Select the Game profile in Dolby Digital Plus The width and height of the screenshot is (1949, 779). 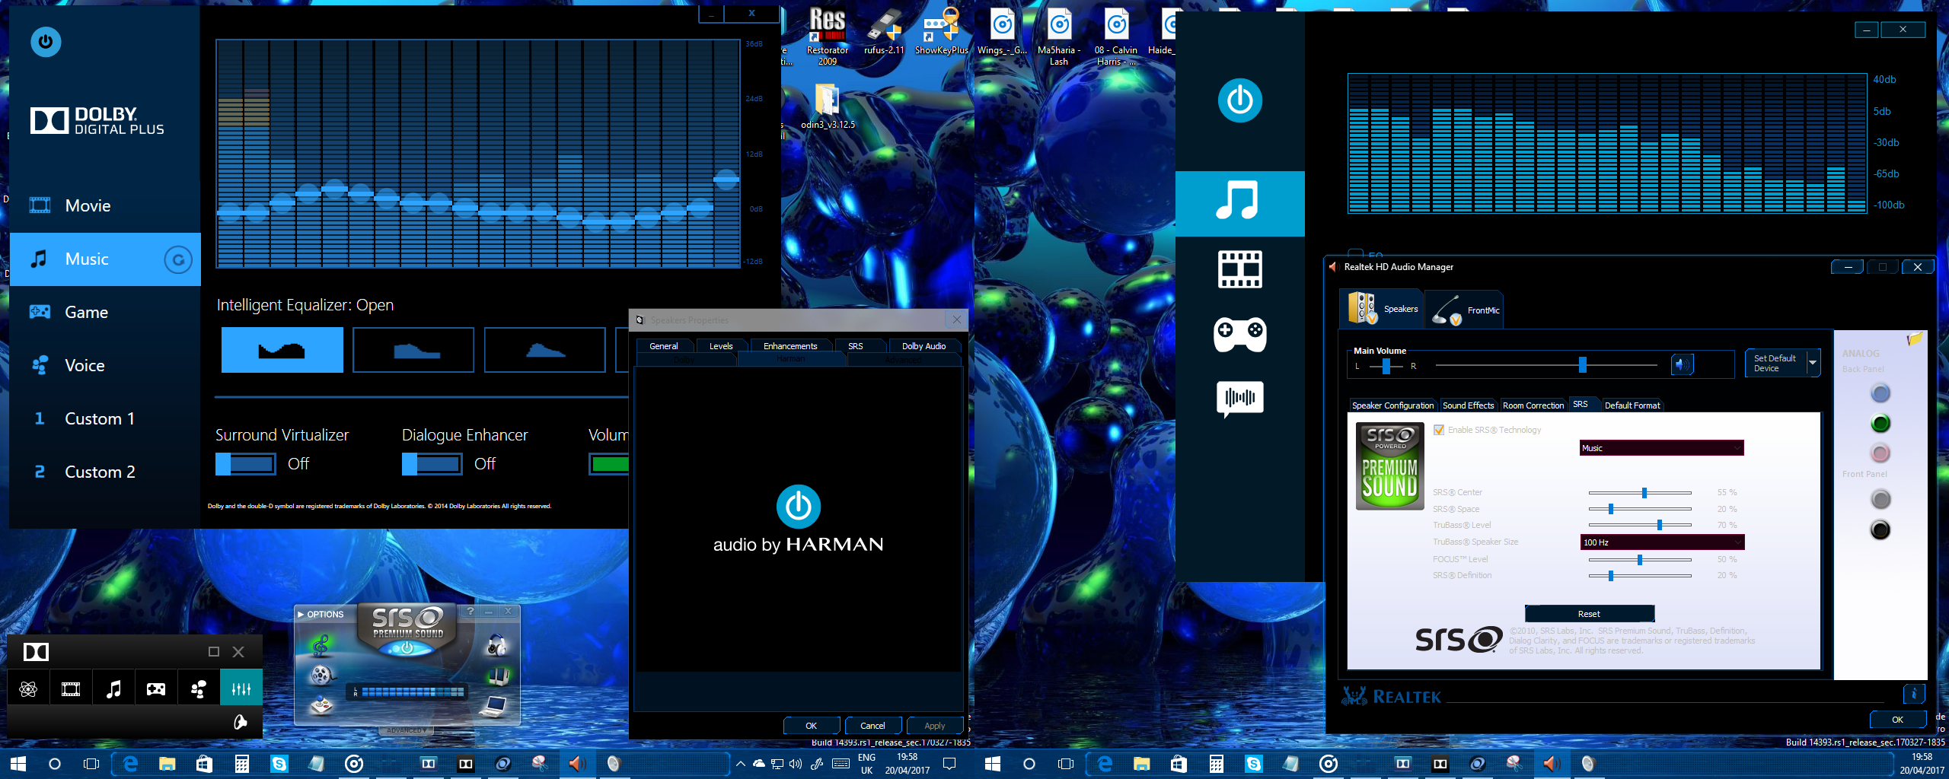pyautogui.click(x=105, y=312)
